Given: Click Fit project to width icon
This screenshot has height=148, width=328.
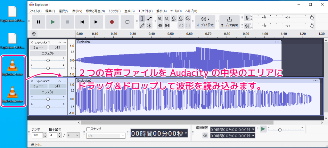Looking at the screenshot, I should [181, 19].
